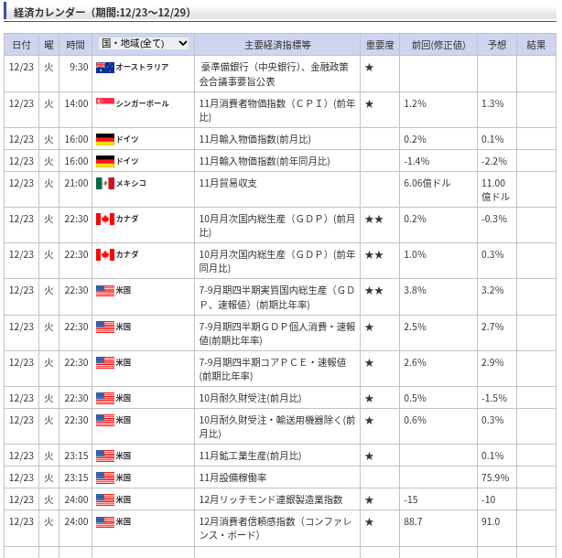Click the Singapore flag icon
The height and width of the screenshot is (558, 562).
point(105,103)
